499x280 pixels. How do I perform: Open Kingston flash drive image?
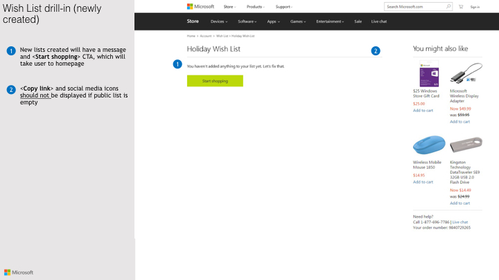point(466,144)
